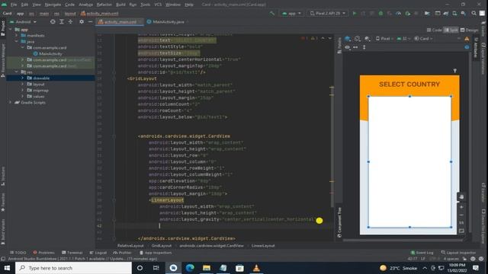This screenshot has width=488, height=274.
Task: Click the hammer Make Project icon
Action: pyautogui.click(x=272, y=14)
